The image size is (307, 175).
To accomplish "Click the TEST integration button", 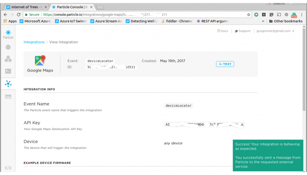I will 225,64.
